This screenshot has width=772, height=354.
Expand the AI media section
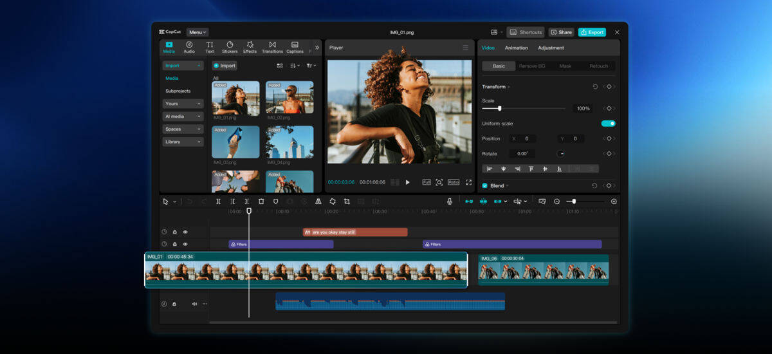coord(183,116)
